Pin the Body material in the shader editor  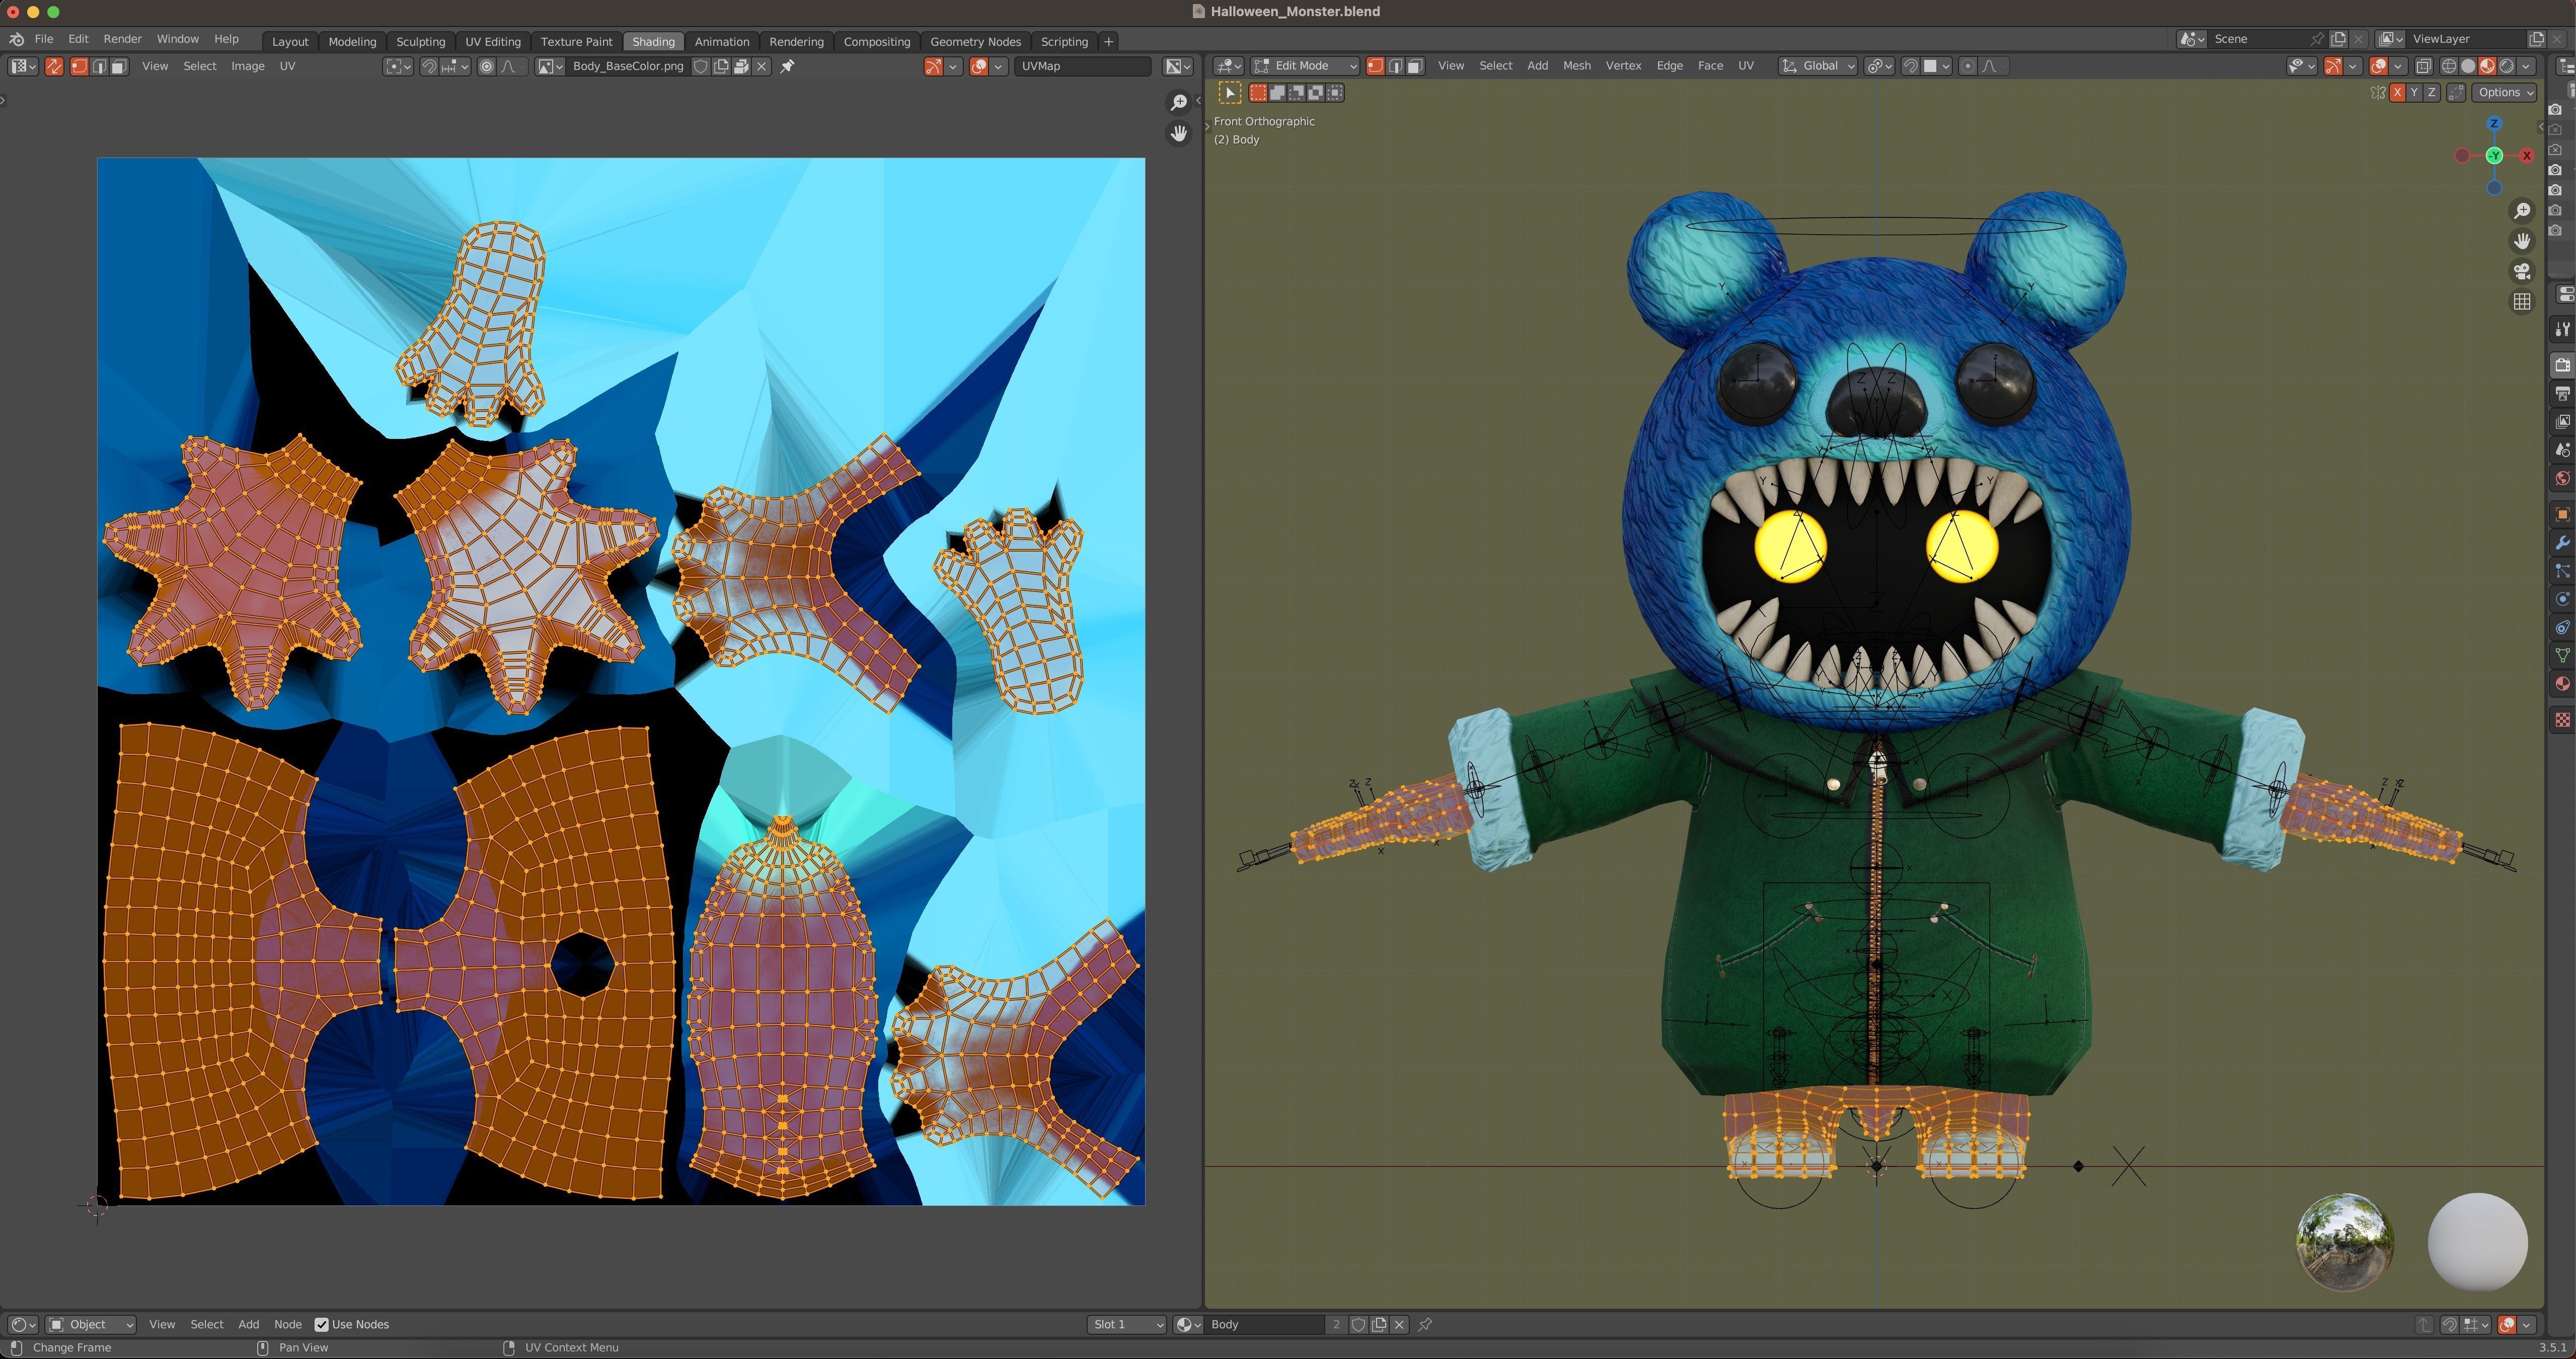click(1425, 1324)
